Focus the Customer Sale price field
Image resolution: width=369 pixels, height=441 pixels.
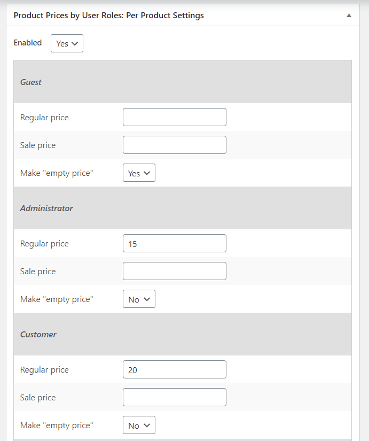pyautogui.click(x=175, y=397)
